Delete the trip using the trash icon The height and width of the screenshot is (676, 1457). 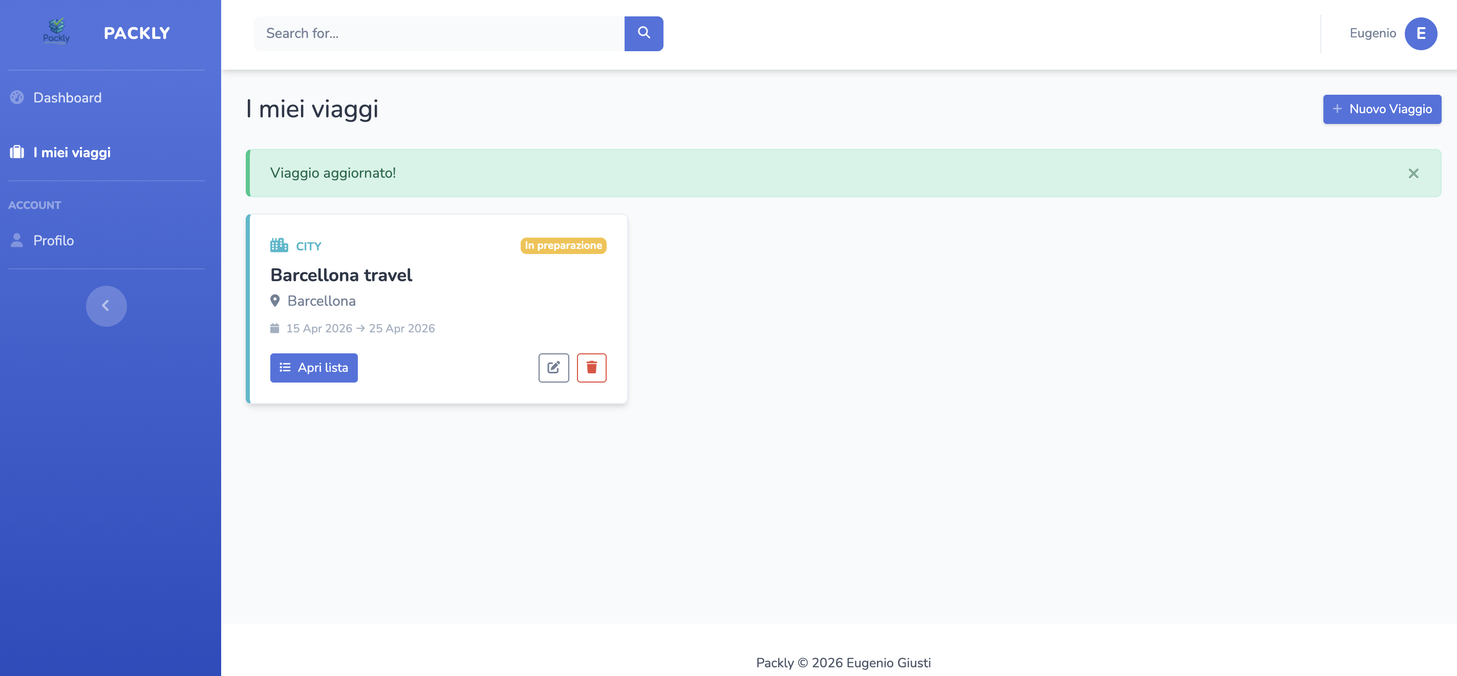pos(591,367)
